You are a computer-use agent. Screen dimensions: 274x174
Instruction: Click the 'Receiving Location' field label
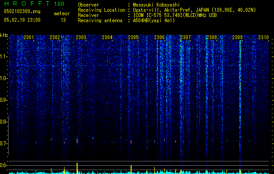point(101,10)
